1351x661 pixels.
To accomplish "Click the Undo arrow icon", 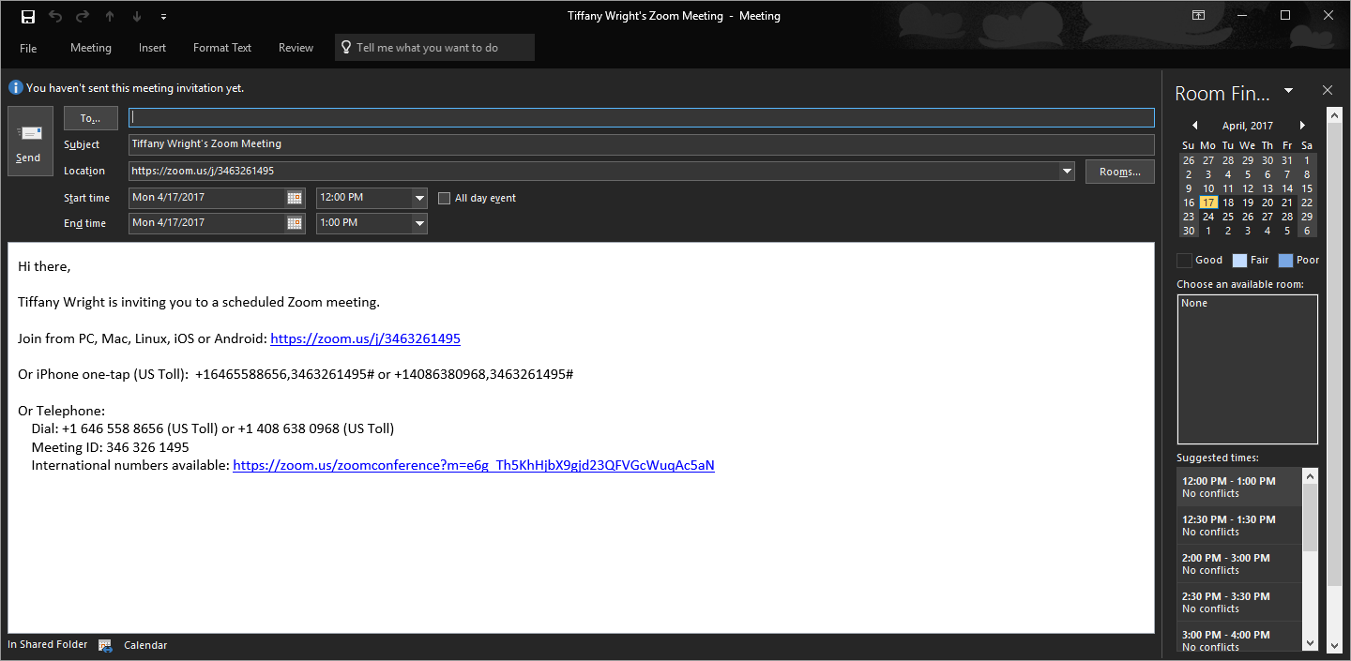I will pyautogui.click(x=55, y=16).
